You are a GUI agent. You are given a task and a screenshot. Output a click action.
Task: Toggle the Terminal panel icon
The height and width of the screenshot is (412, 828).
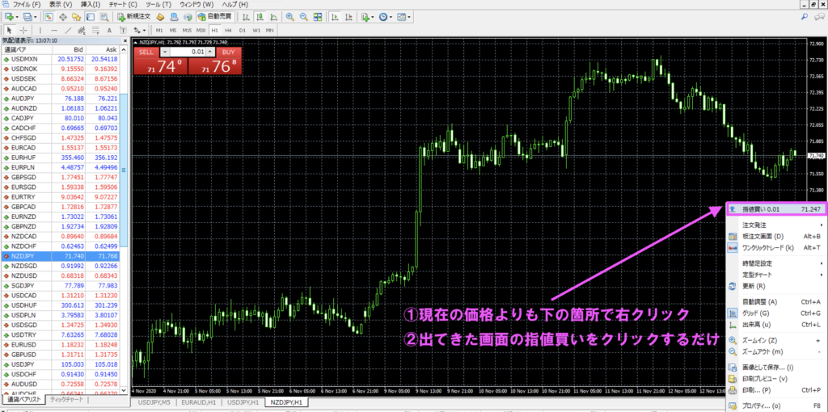point(90,17)
